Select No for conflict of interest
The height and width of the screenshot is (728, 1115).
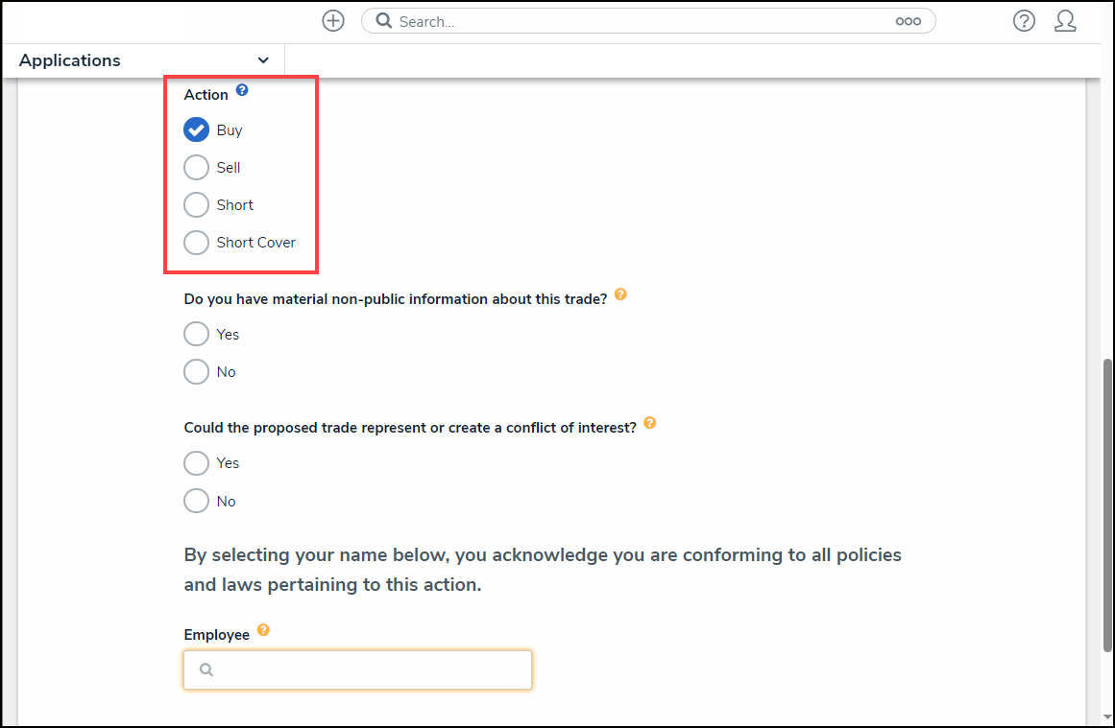[x=196, y=501]
